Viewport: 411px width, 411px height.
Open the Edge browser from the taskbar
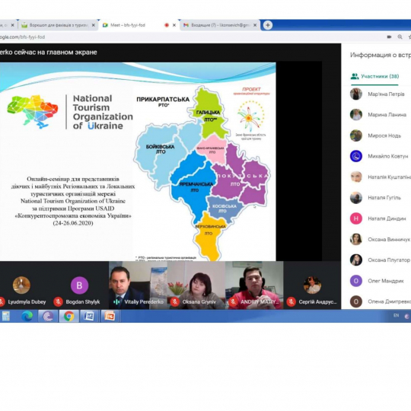(27, 317)
